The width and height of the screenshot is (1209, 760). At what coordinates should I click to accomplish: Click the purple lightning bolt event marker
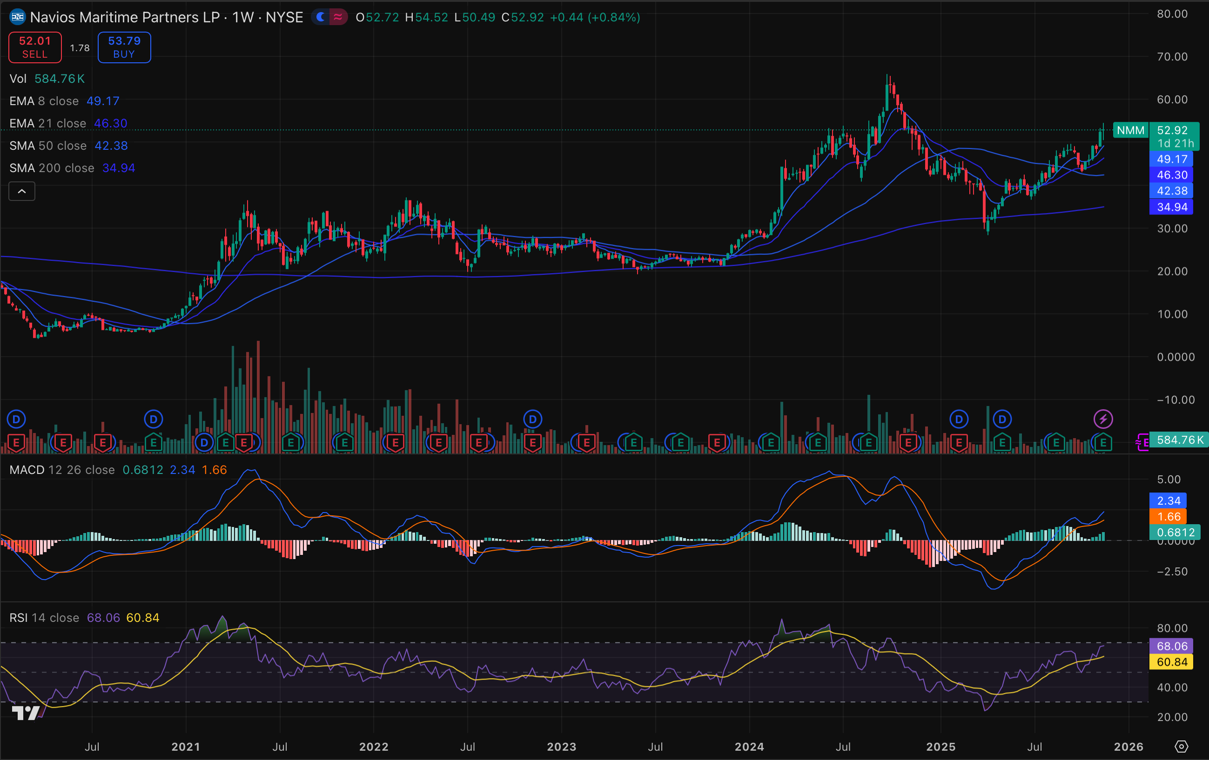click(x=1103, y=419)
